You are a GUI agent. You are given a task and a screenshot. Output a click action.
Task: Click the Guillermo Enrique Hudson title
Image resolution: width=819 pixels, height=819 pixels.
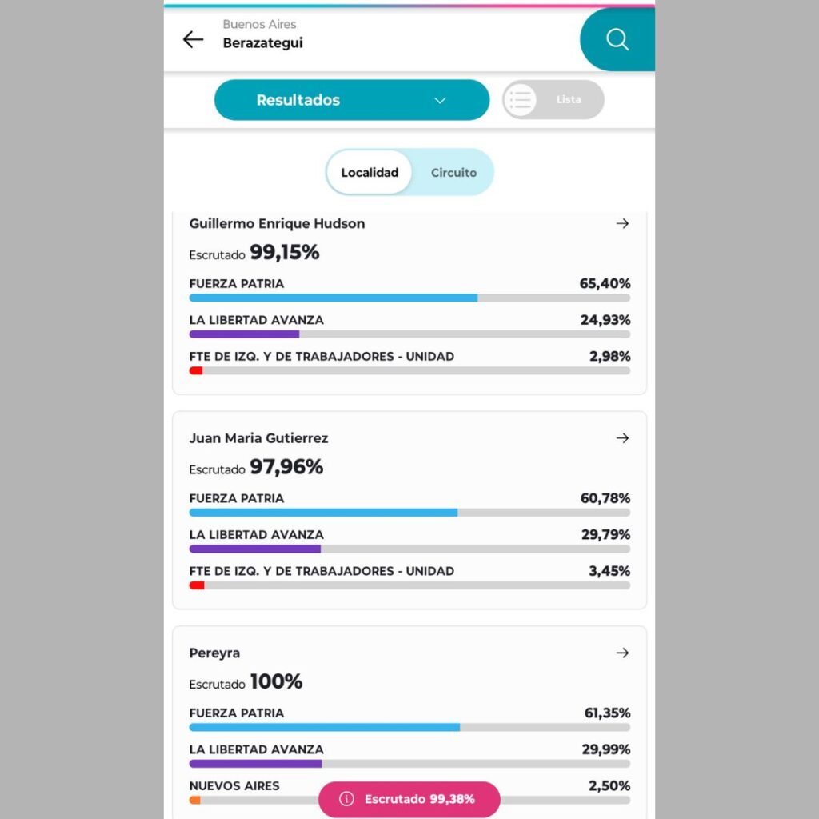coord(277,224)
